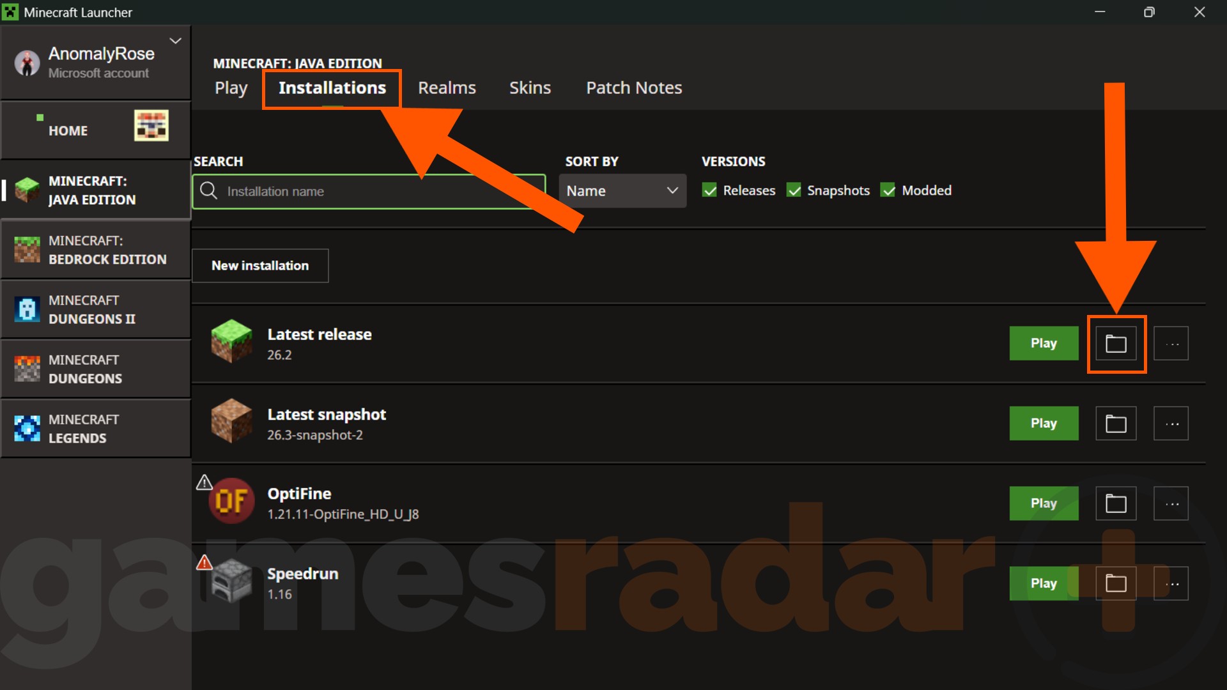The width and height of the screenshot is (1227, 690).
Task: Click the furnace icon of Speedrun
Action: pyautogui.click(x=231, y=581)
